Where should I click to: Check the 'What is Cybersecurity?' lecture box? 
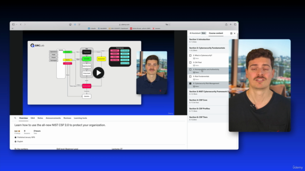[x=190, y=56]
